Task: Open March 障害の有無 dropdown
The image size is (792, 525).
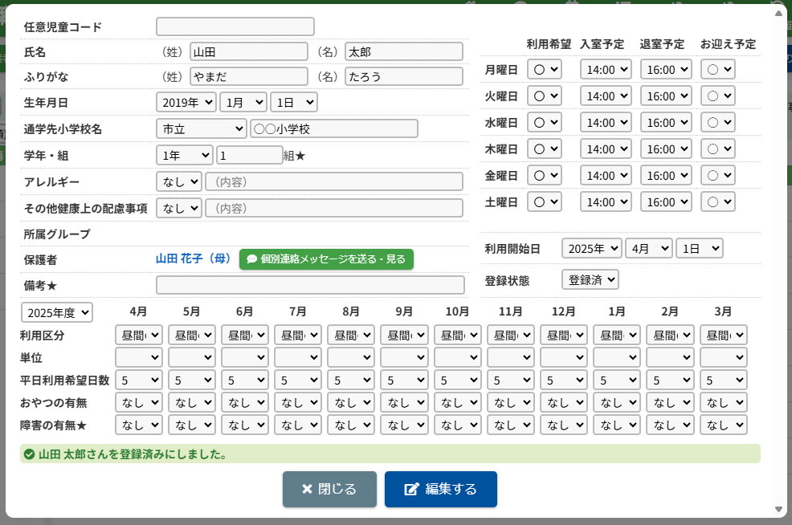Action: (723, 425)
